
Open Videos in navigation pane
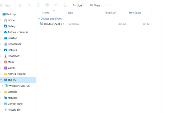click(11, 68)
